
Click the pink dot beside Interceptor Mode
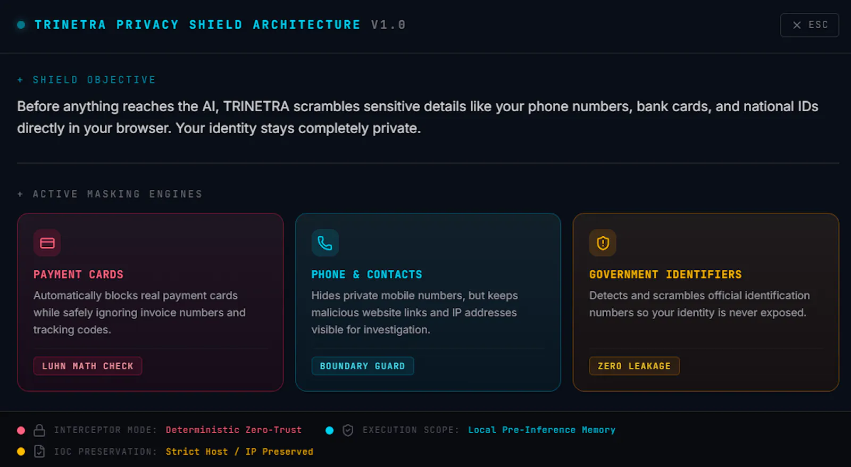(x=21, y=430)
